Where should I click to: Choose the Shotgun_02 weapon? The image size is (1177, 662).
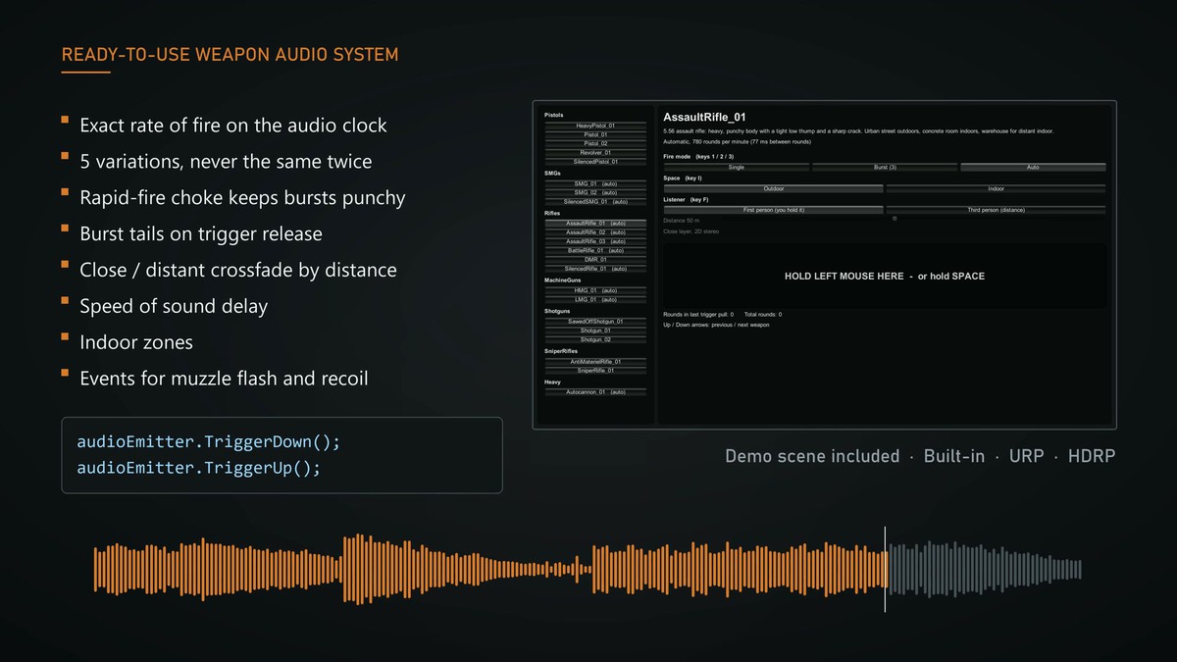(595, 339)
